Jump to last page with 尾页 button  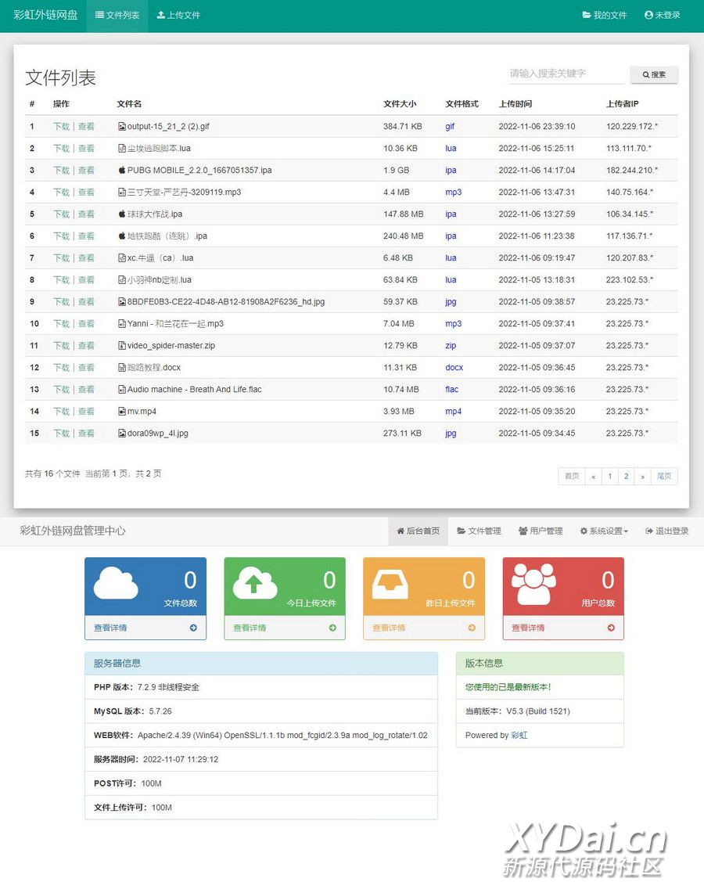[664, 477]
